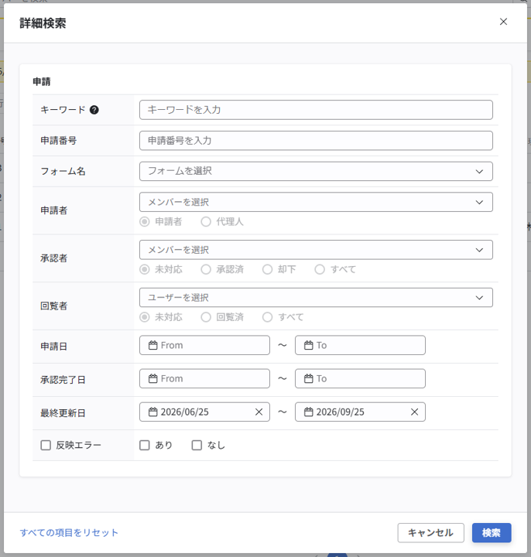Open the 申請者 メンバーを選択 dropdown

[316, 202]
